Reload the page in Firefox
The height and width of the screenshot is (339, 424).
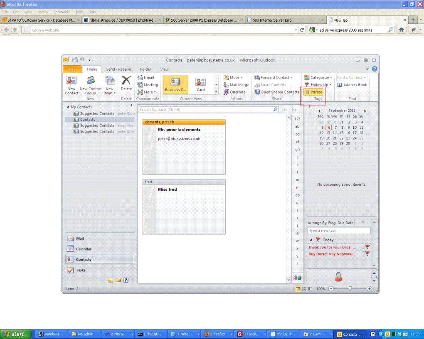302,30
